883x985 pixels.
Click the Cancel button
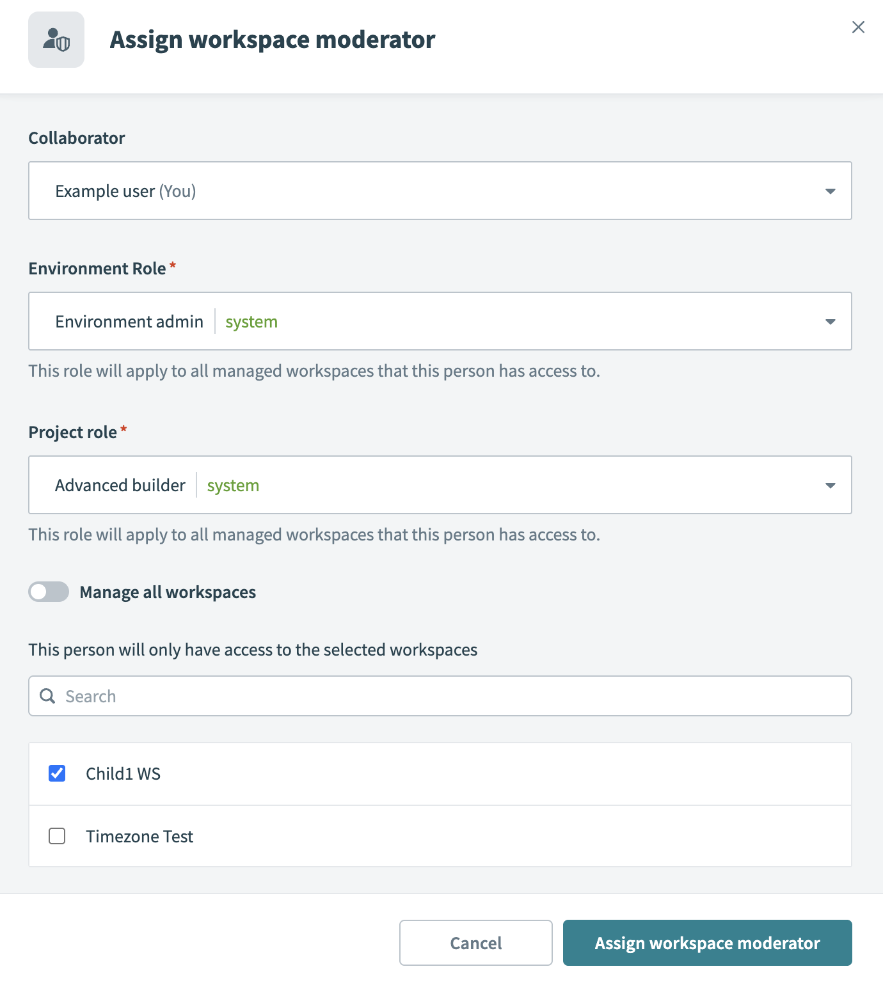[x=475, y=943]
